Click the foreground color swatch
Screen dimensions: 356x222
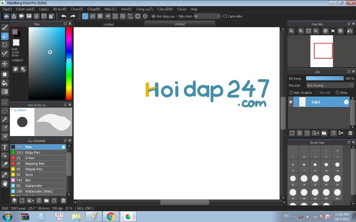[x=15, y=32]
